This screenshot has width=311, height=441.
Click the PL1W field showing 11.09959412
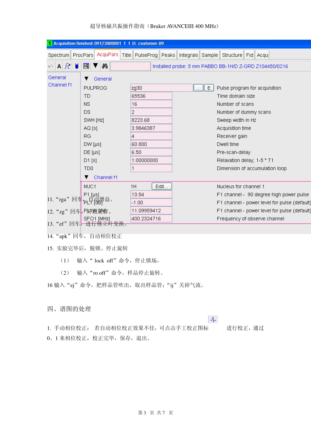tap(151, 211)
